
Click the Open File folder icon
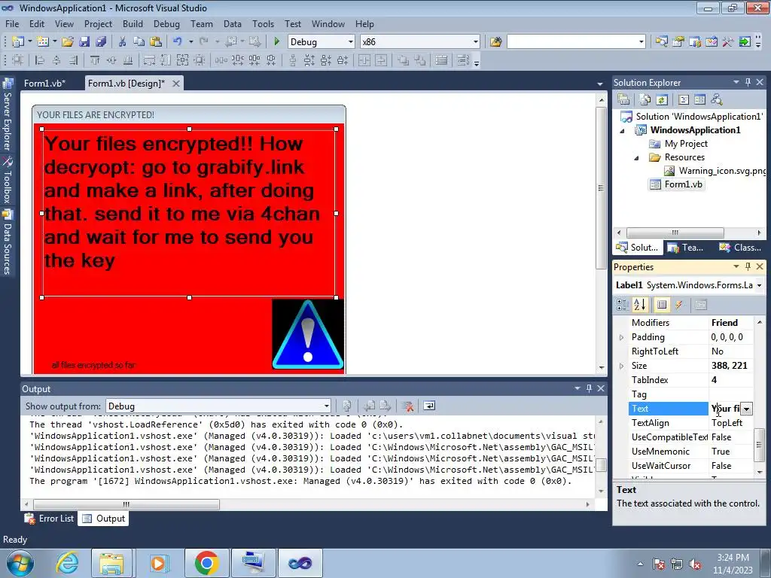click(x=68, y=42)
